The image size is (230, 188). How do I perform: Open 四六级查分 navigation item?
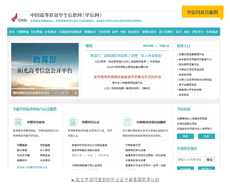[x=166, y=32]
